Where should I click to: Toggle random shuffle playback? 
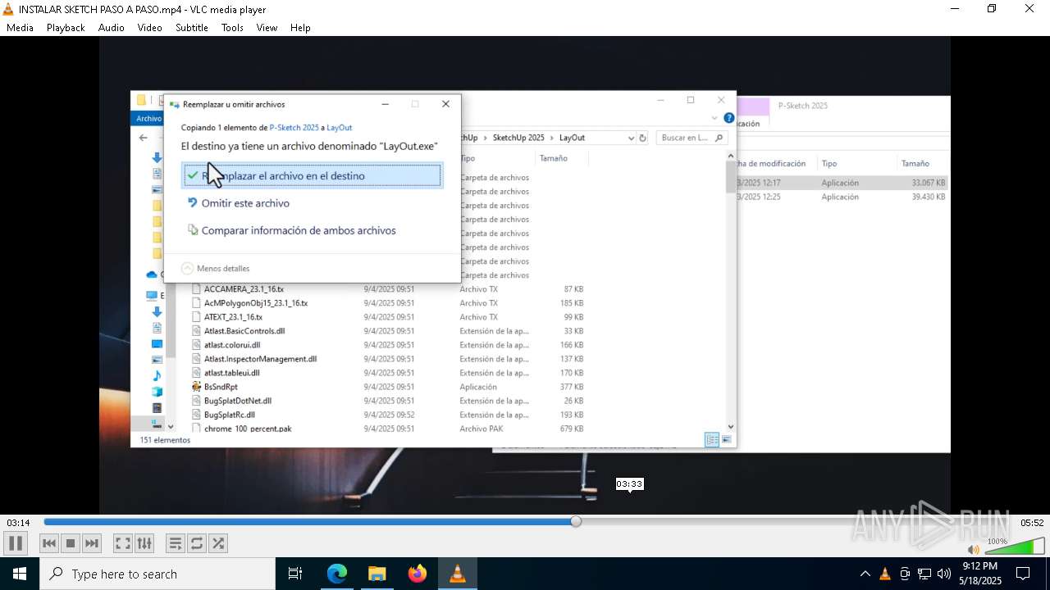[x=217, y=543]
